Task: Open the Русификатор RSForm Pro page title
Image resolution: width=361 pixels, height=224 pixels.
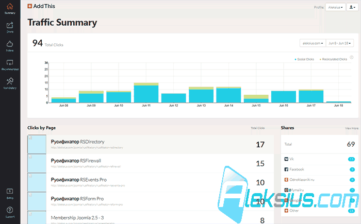Action: point(77,199)
